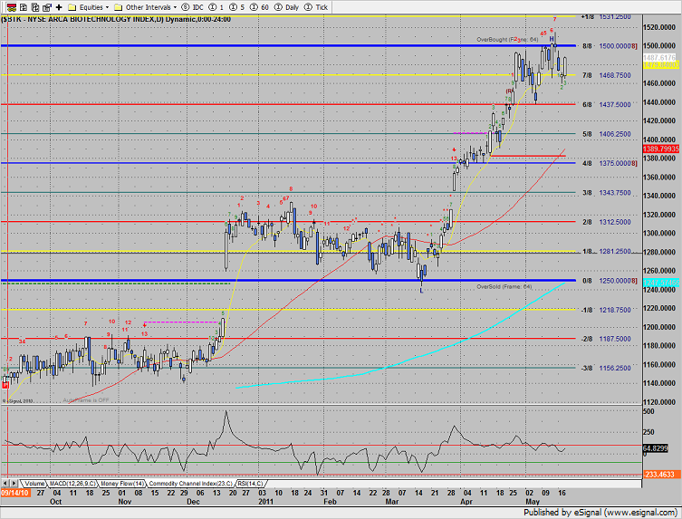Click the 4/8 1375.0000 level label
The width and height of the screenshot is (682, 519).
coord(610,163)
